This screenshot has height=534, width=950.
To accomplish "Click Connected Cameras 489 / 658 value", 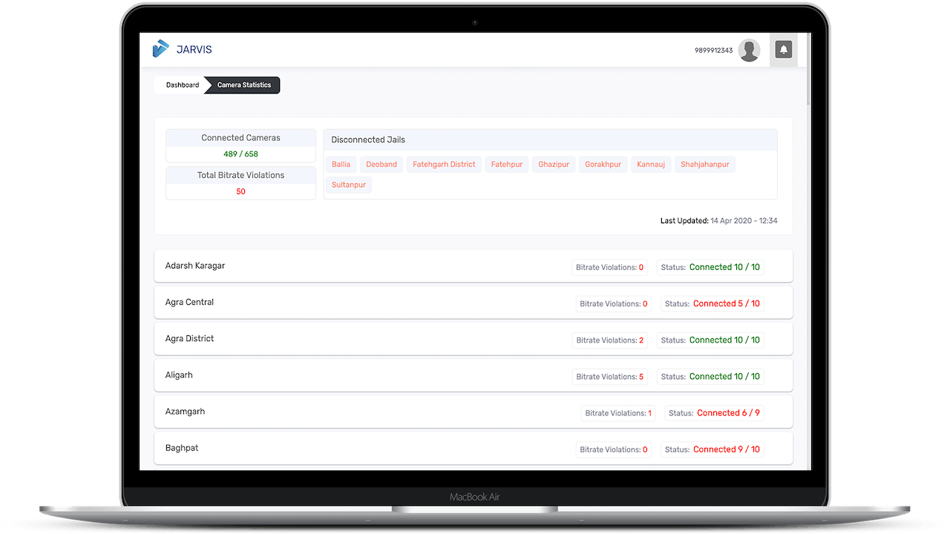I will point(240,154).
